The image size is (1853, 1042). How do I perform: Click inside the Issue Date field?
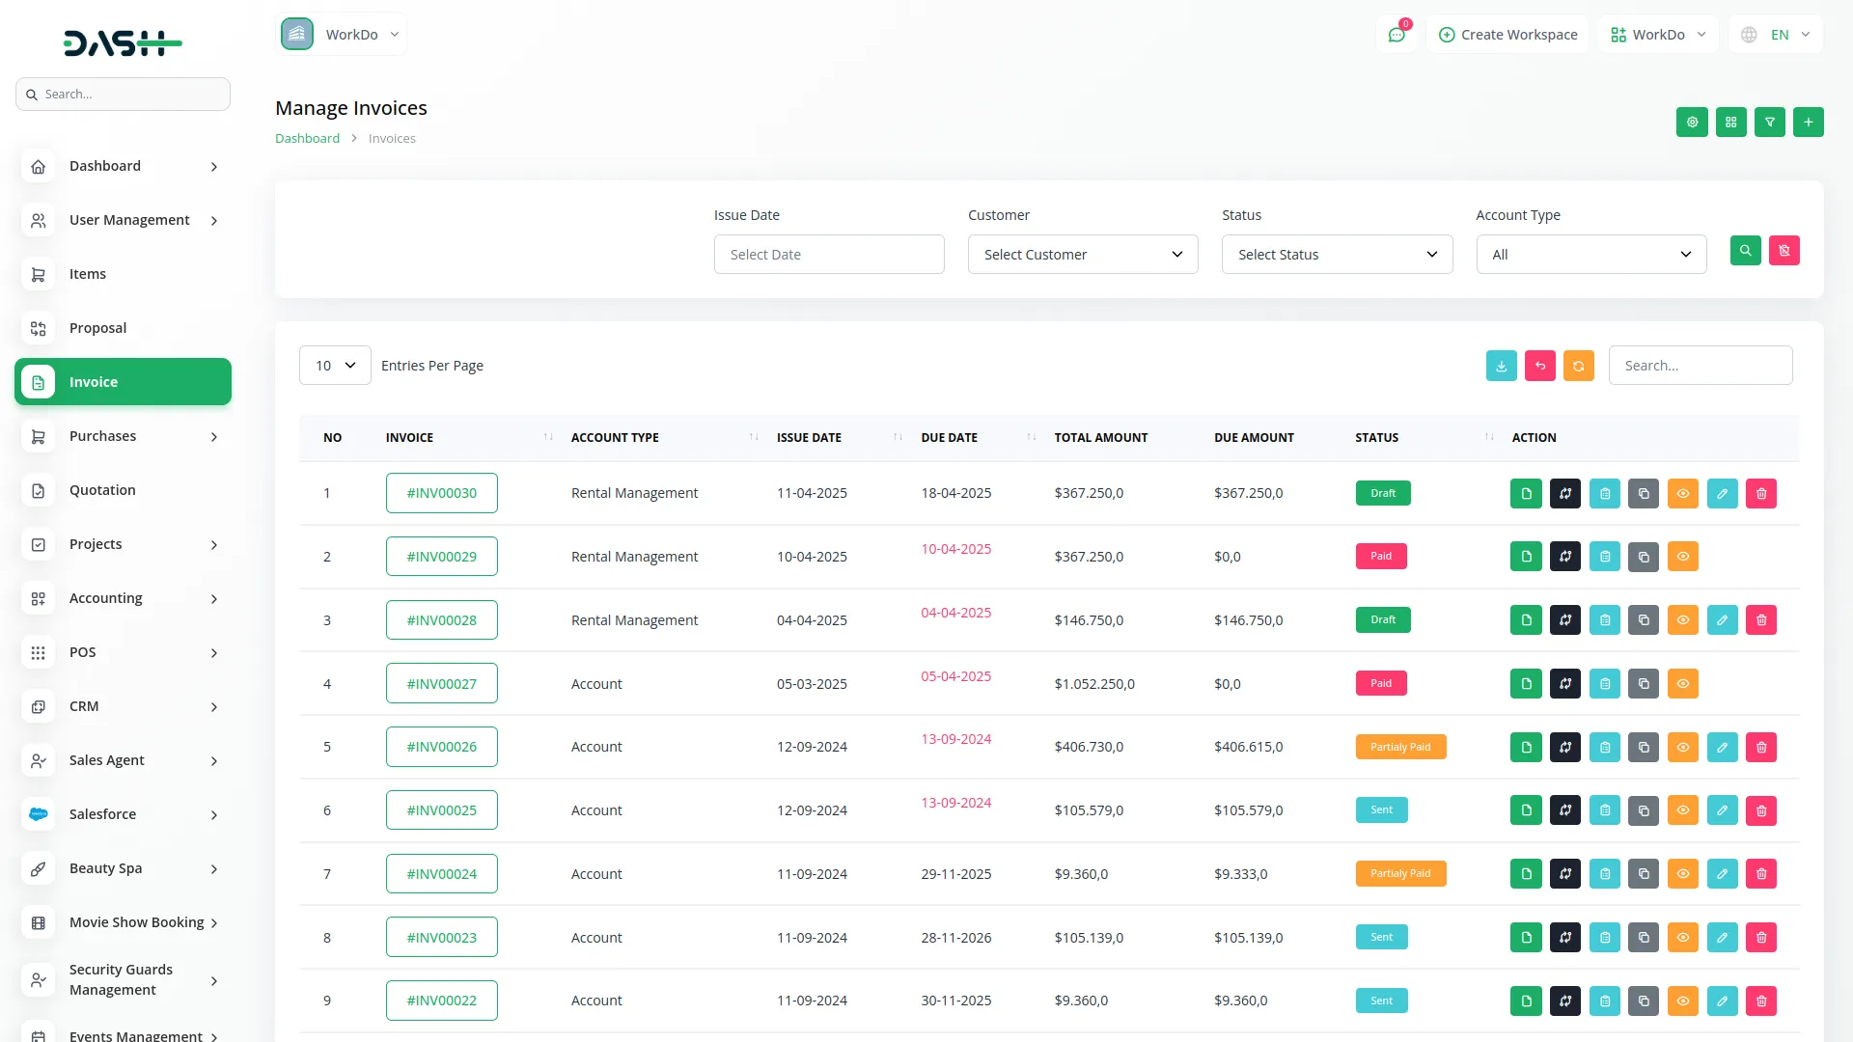(828, 254)
